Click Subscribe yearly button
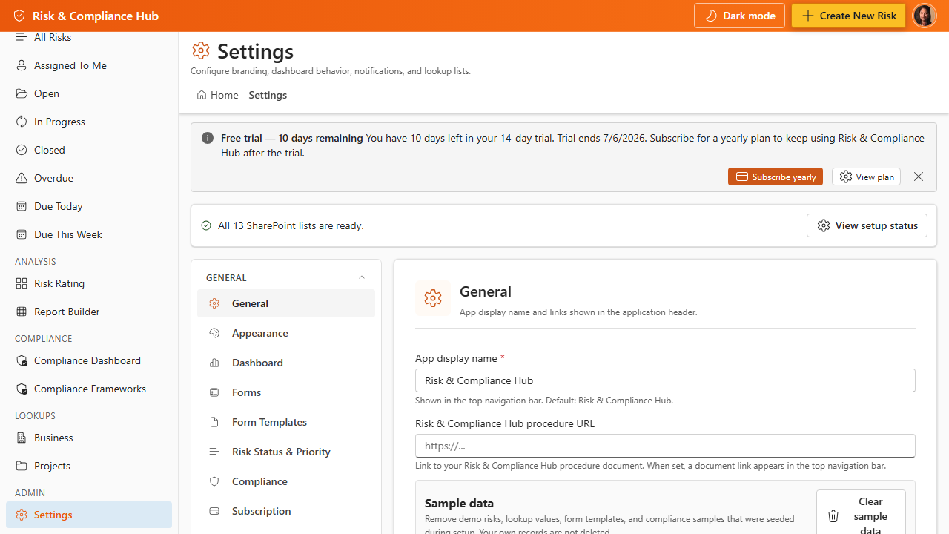 [776, 177]
